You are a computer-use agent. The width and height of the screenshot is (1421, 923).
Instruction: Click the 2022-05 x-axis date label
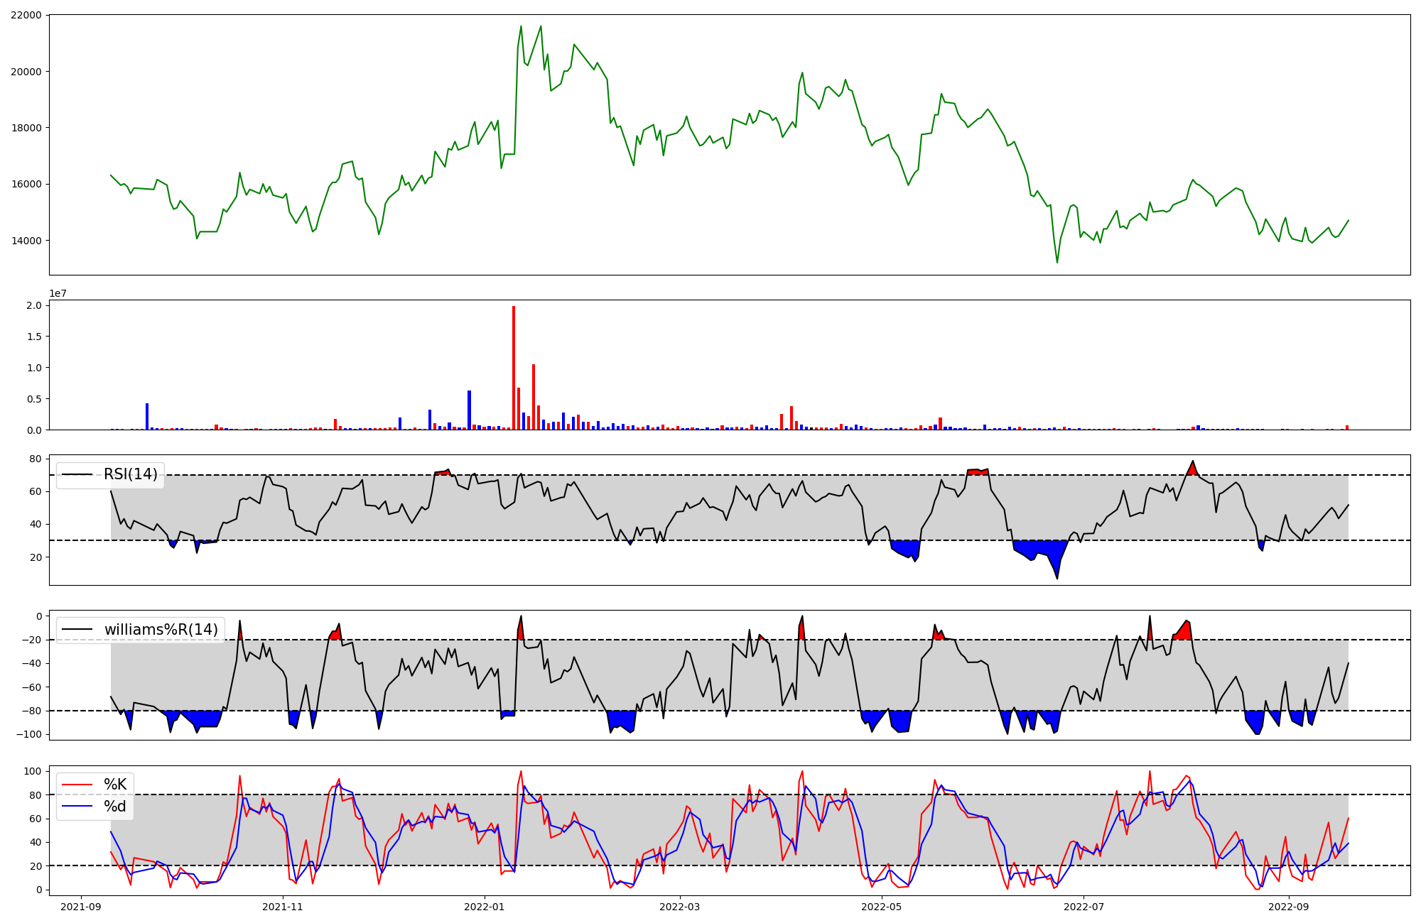click(x=882, y=907)
